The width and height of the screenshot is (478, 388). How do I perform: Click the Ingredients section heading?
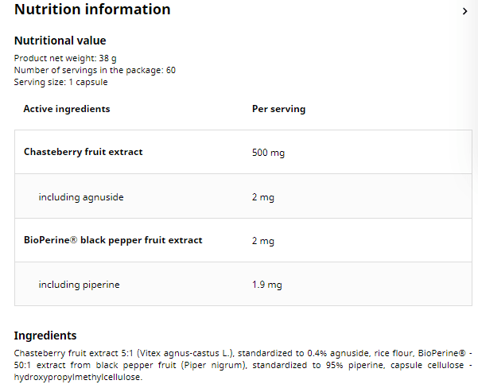[45, 336]
